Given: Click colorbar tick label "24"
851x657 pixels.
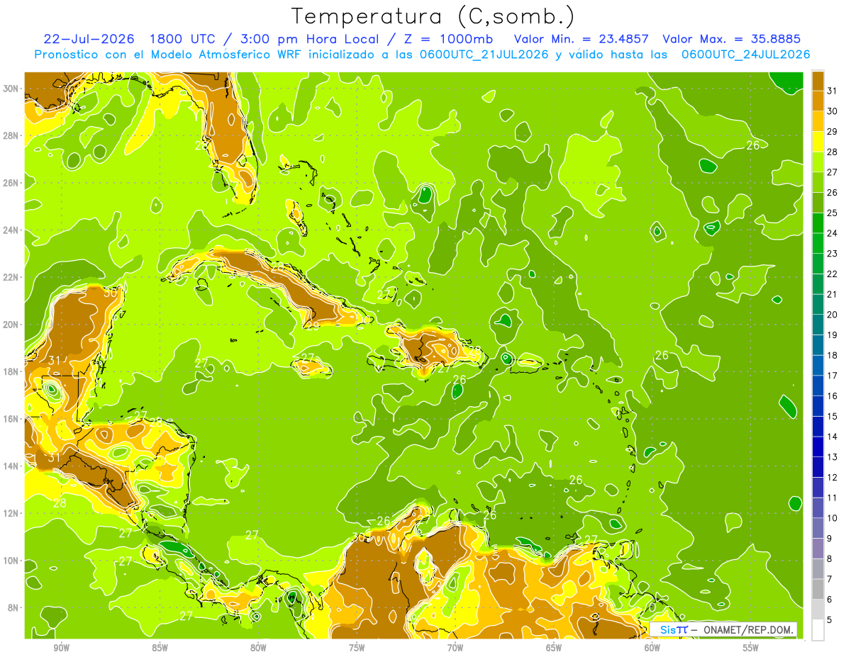Looking at the screenshot, I should coord(833,233).
